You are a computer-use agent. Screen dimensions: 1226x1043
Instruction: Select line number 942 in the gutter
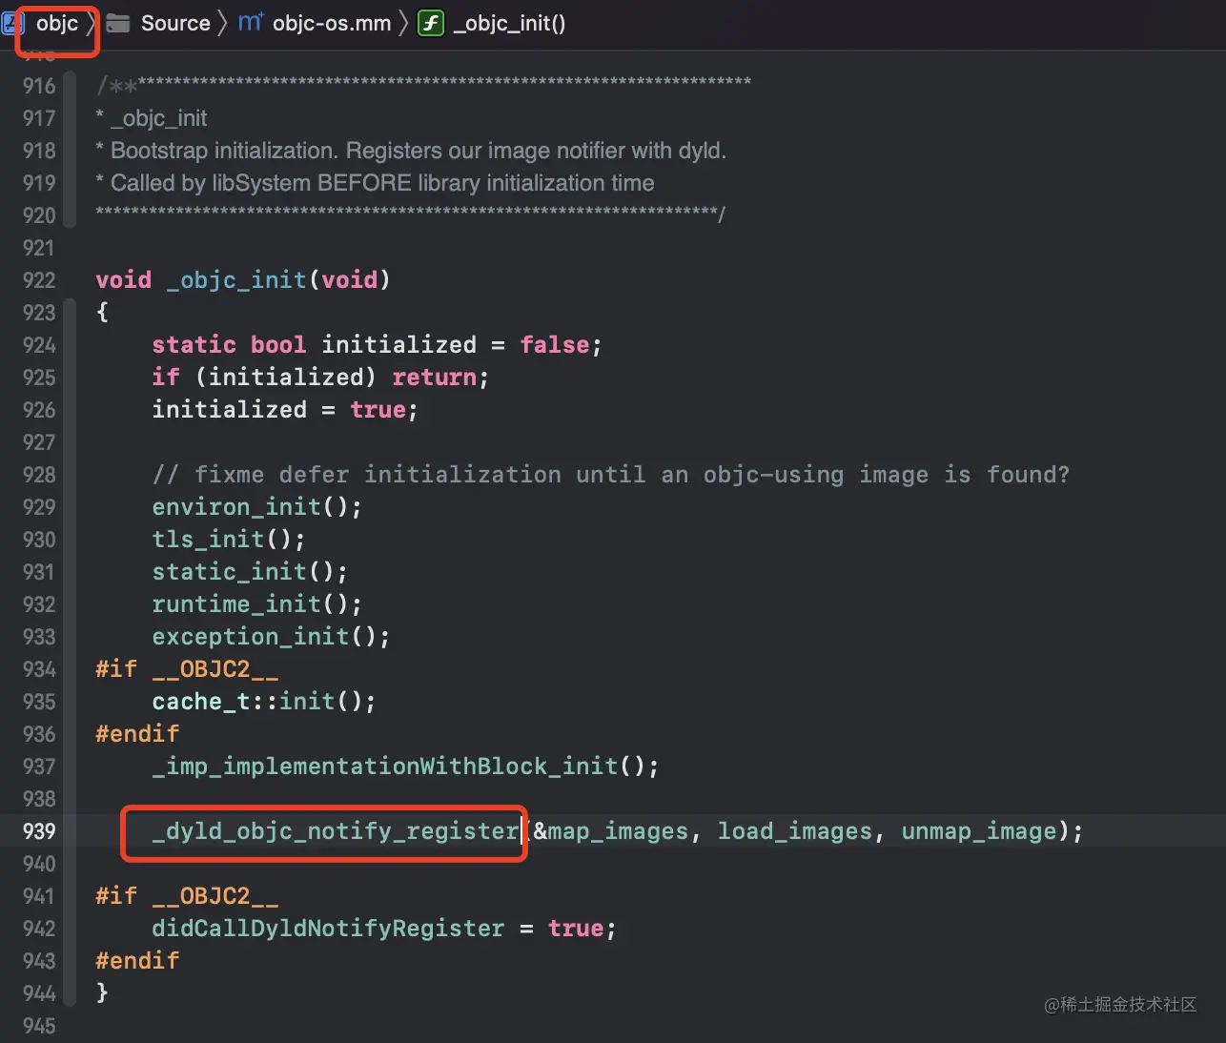click(x=39, y=929)
